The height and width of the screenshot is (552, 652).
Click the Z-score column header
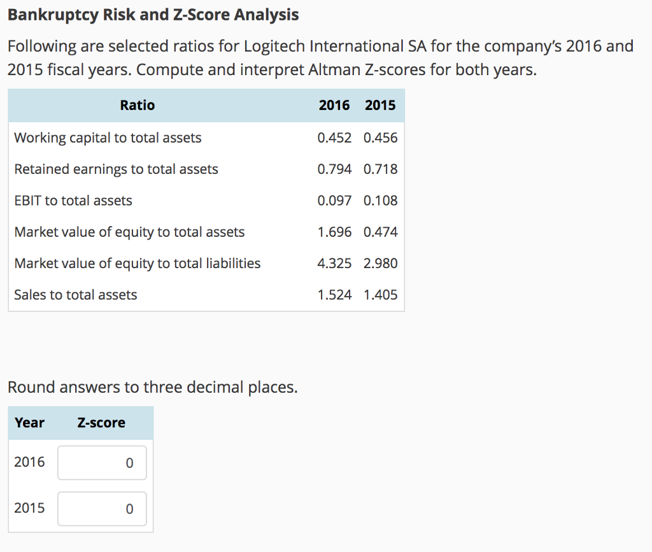pyautogui.click(x=101, y=422)
